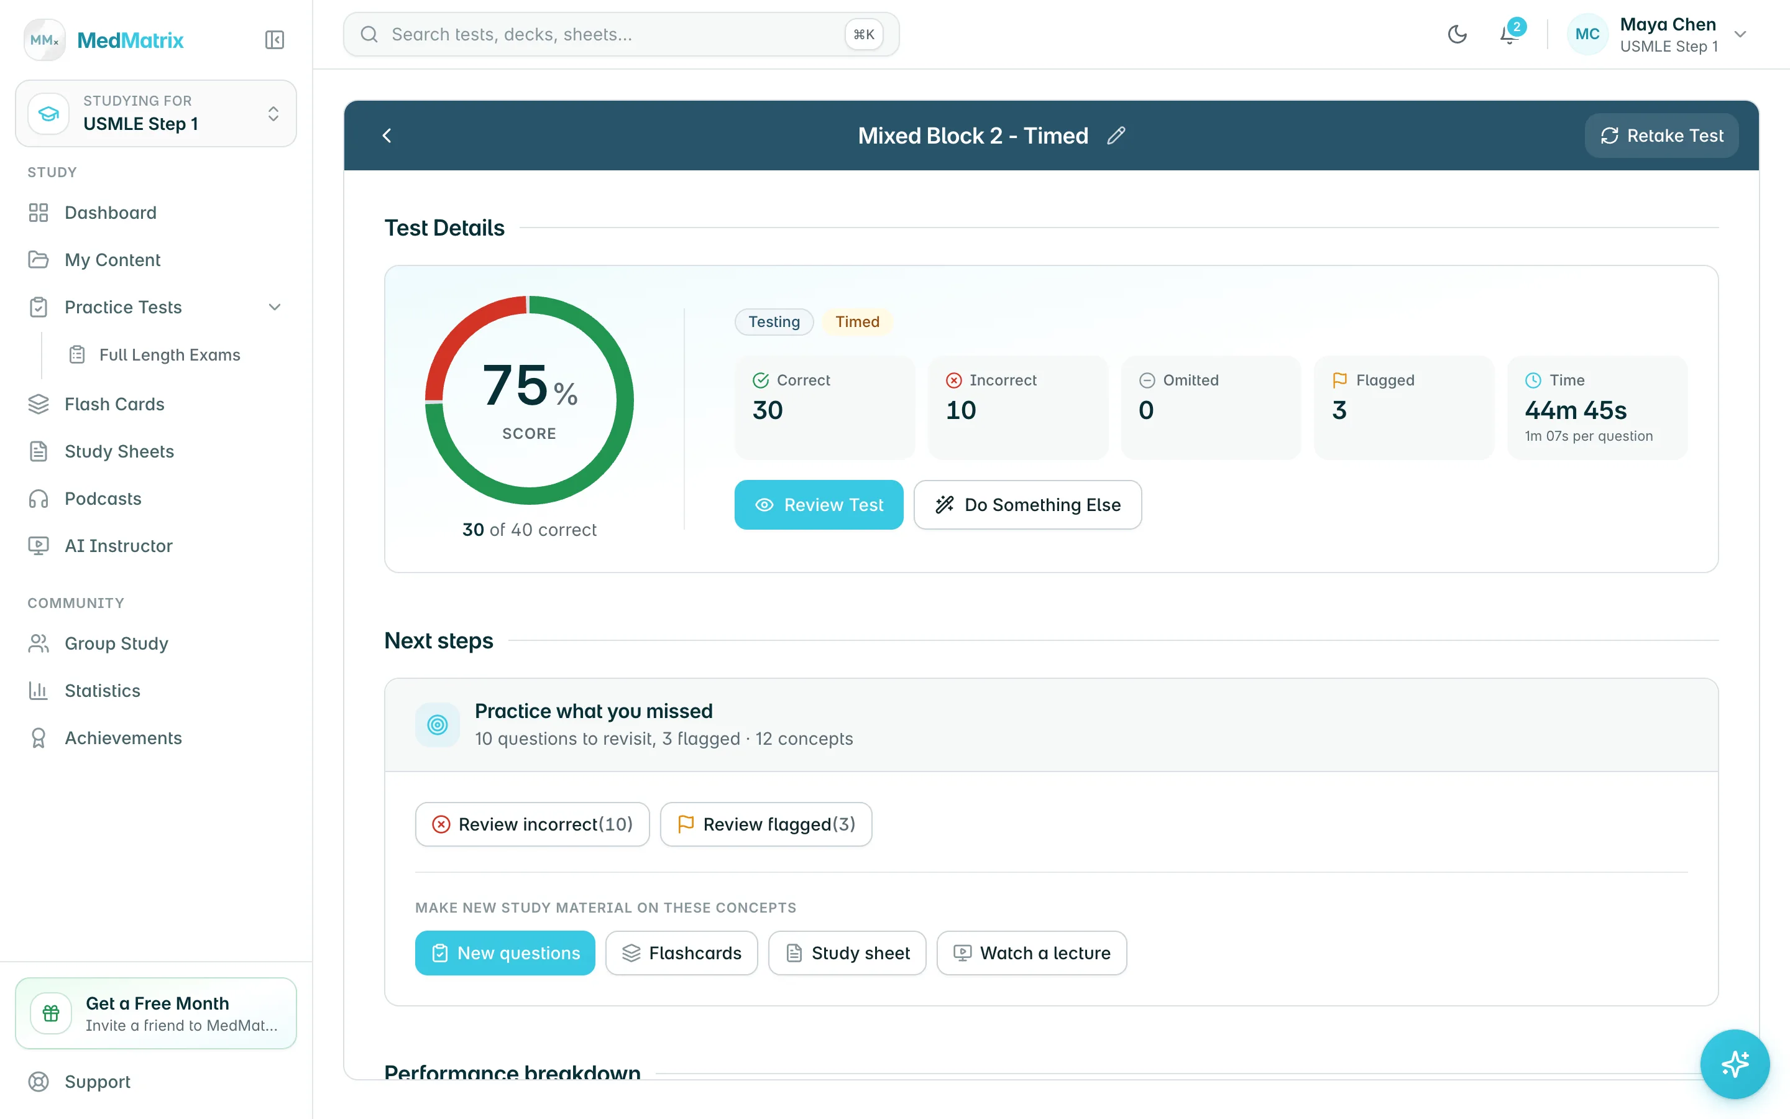1790x1119 pixels.
Task: Collapse Practice Tests submenu chevron
Action: 275,307
